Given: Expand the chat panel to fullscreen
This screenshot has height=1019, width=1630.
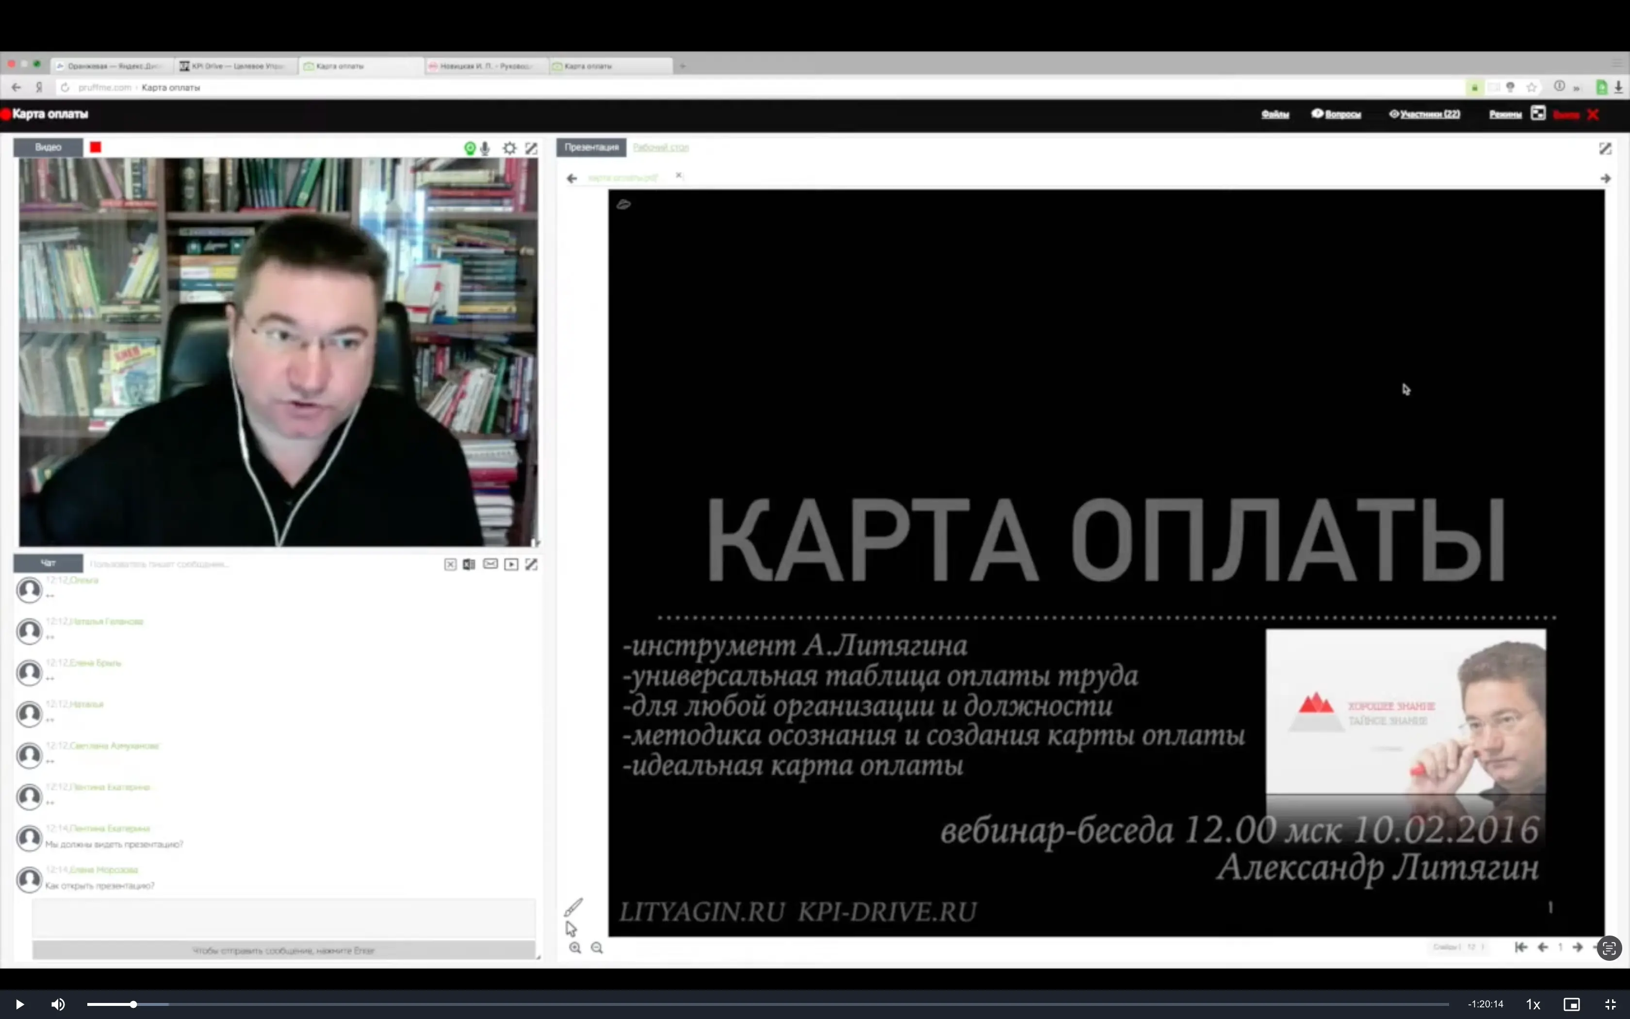Looking at the screenshot, I should (531, 564).
